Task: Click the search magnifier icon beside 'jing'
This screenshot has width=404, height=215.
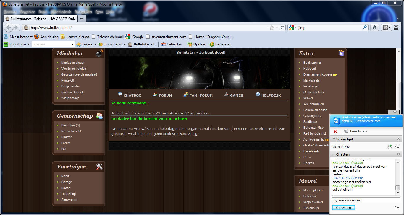Action: [x=365, y=27]
